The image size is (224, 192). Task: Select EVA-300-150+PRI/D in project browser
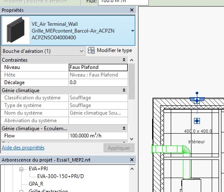pyautogui.click(x=60, y=176)
